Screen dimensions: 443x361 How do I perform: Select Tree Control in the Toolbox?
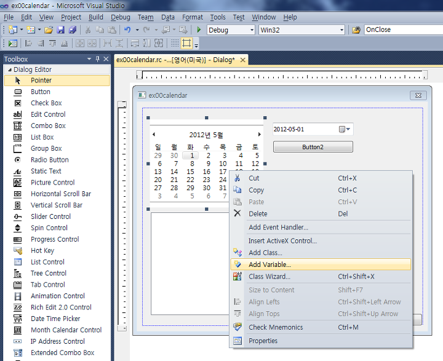coord(57,273)
